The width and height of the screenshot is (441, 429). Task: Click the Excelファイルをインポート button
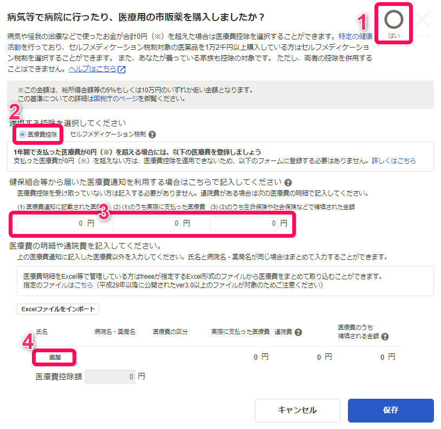coord(58,309)
